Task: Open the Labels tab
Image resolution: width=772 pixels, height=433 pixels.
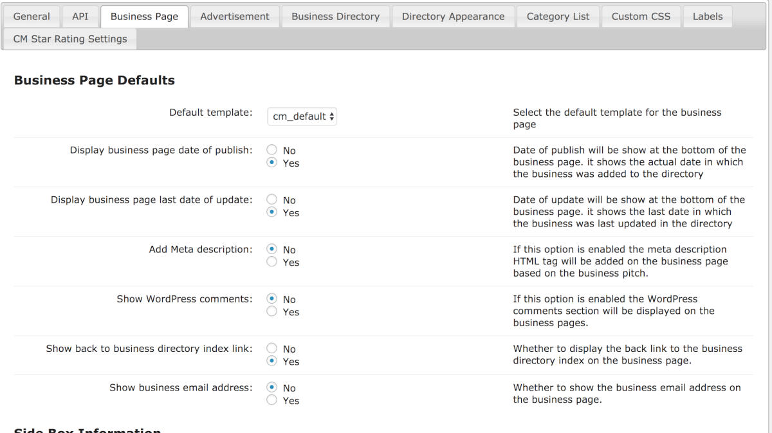Action: coord(708,17)
